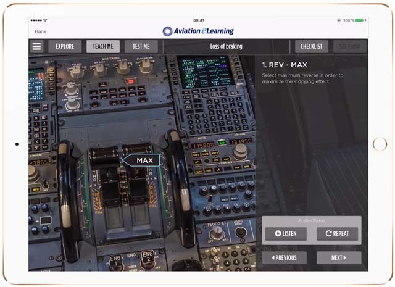The width and height of the screenshot is (395, 287).
Task: Switch to the EXPLORE tab
Action: click(65, 46)
